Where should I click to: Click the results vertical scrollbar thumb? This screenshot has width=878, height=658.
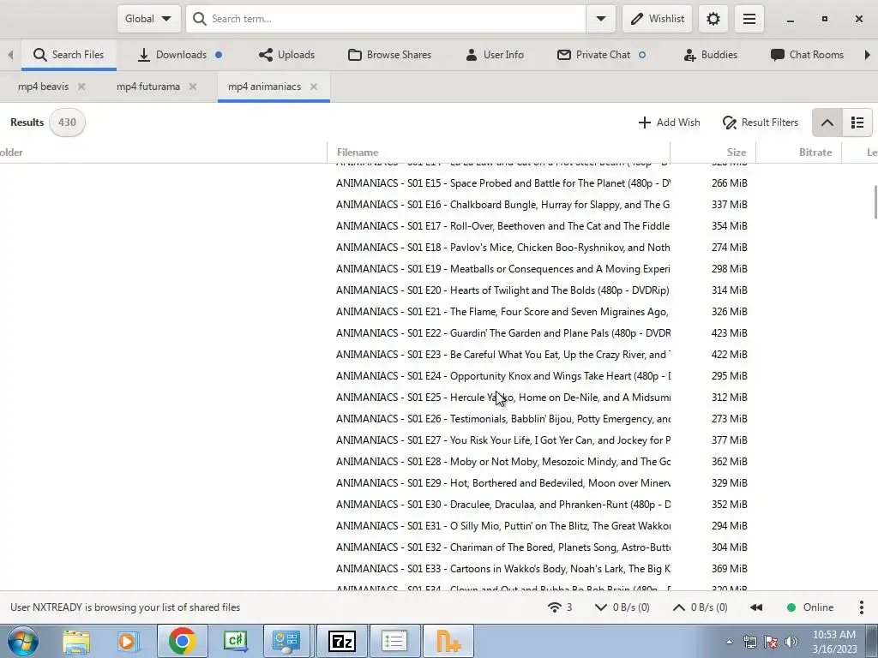tap(875, 202)
